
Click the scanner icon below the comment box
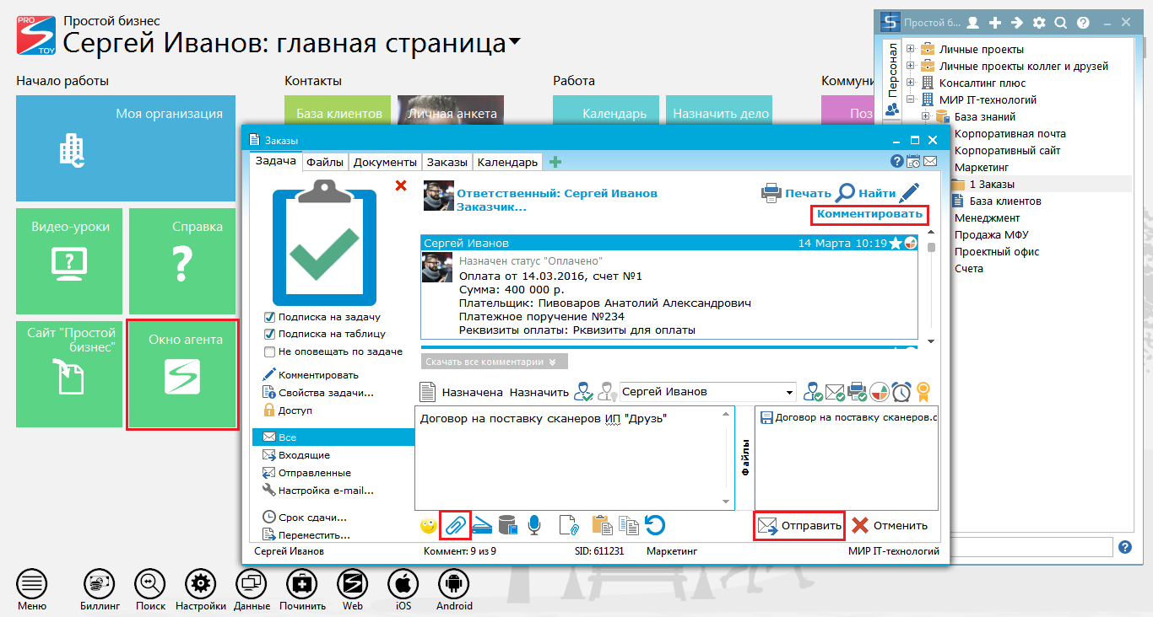[482, 526]
